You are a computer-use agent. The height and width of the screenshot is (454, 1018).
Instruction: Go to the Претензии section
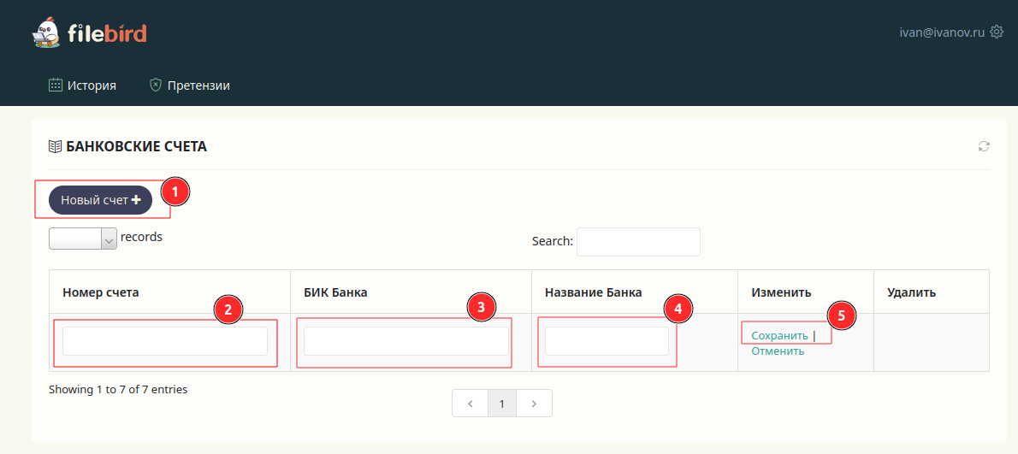point(190,85)
